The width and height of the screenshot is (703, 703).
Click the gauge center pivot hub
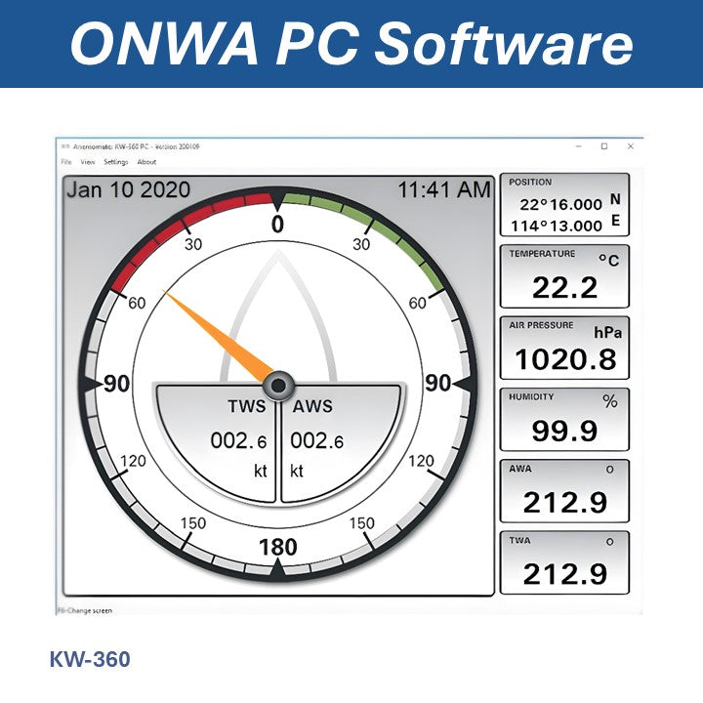278,384
